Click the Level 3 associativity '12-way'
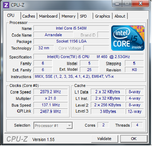 tap(134, 111)
